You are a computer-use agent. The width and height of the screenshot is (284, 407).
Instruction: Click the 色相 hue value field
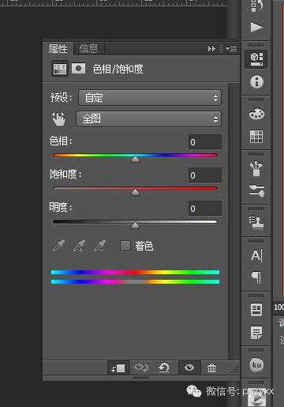point(204,142)
